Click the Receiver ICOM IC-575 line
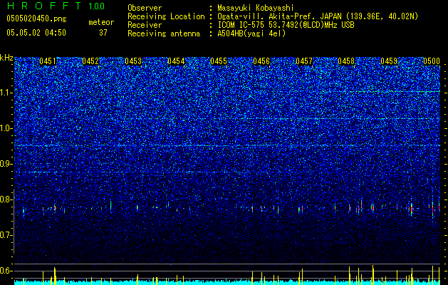Screen dimensions: 448x285 point(286,25)
